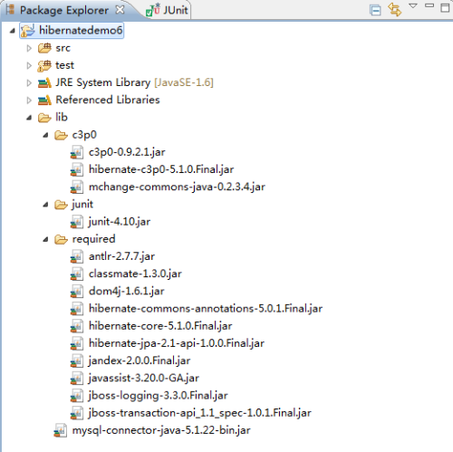Expand the test source folder
The height and width of the screenshot is (452, 453).
tap(29, 65)
